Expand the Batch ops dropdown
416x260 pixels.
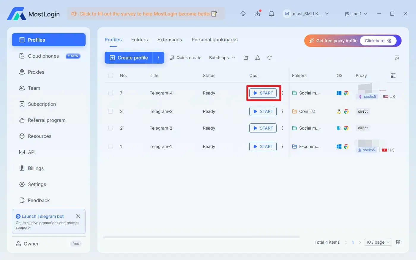click(222, 58)
